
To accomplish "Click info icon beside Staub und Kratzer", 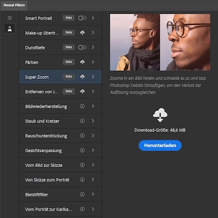I will pyautogui.click(x=82, y=121).
